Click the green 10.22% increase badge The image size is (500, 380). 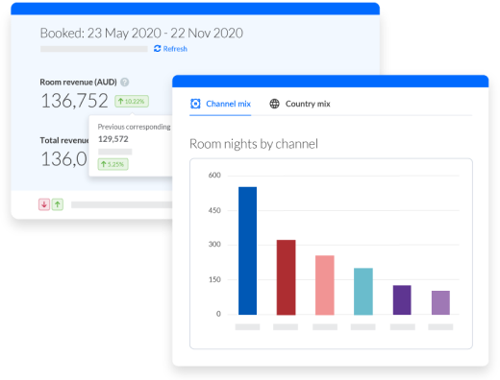coord(132,102)
